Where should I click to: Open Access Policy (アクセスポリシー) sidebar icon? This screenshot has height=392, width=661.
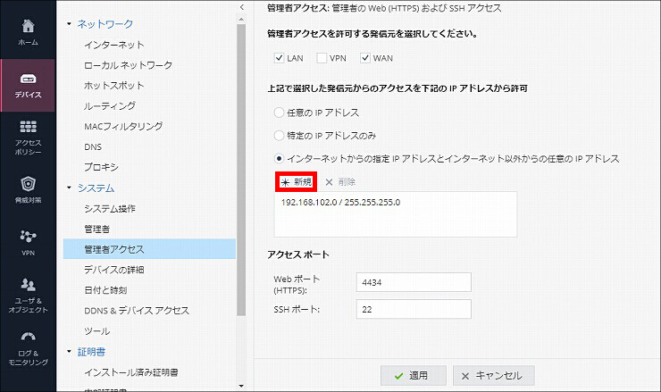click(x=28, y=138)
